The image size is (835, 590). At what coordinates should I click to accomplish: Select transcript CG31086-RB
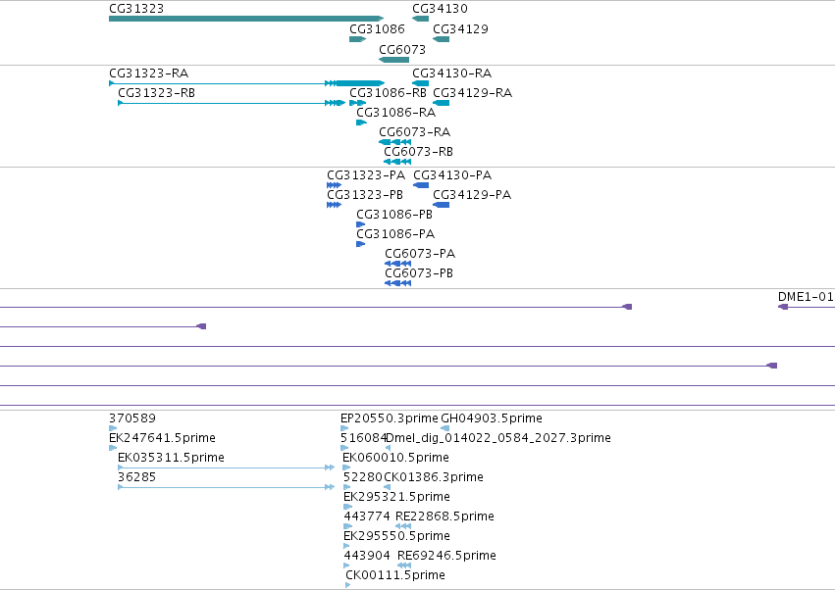[x=357, y=103]
